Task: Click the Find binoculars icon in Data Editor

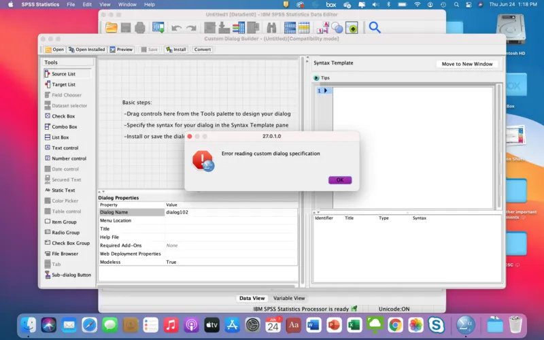Action: (271, 27)
